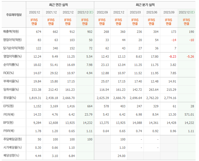The height and width of the screenshot is (161, 199).
Task: Click the 674 revenue value
Action: tap(39, 32)
